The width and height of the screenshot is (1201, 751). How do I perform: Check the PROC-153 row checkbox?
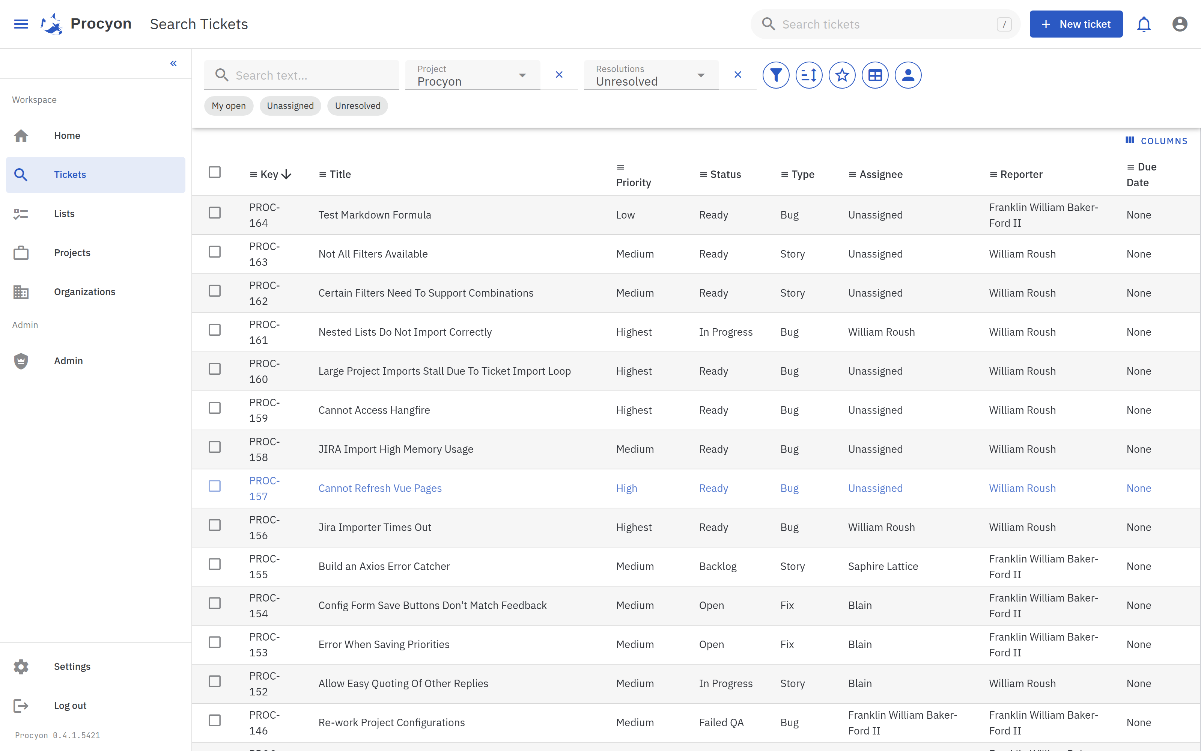(x=215, y=642)
